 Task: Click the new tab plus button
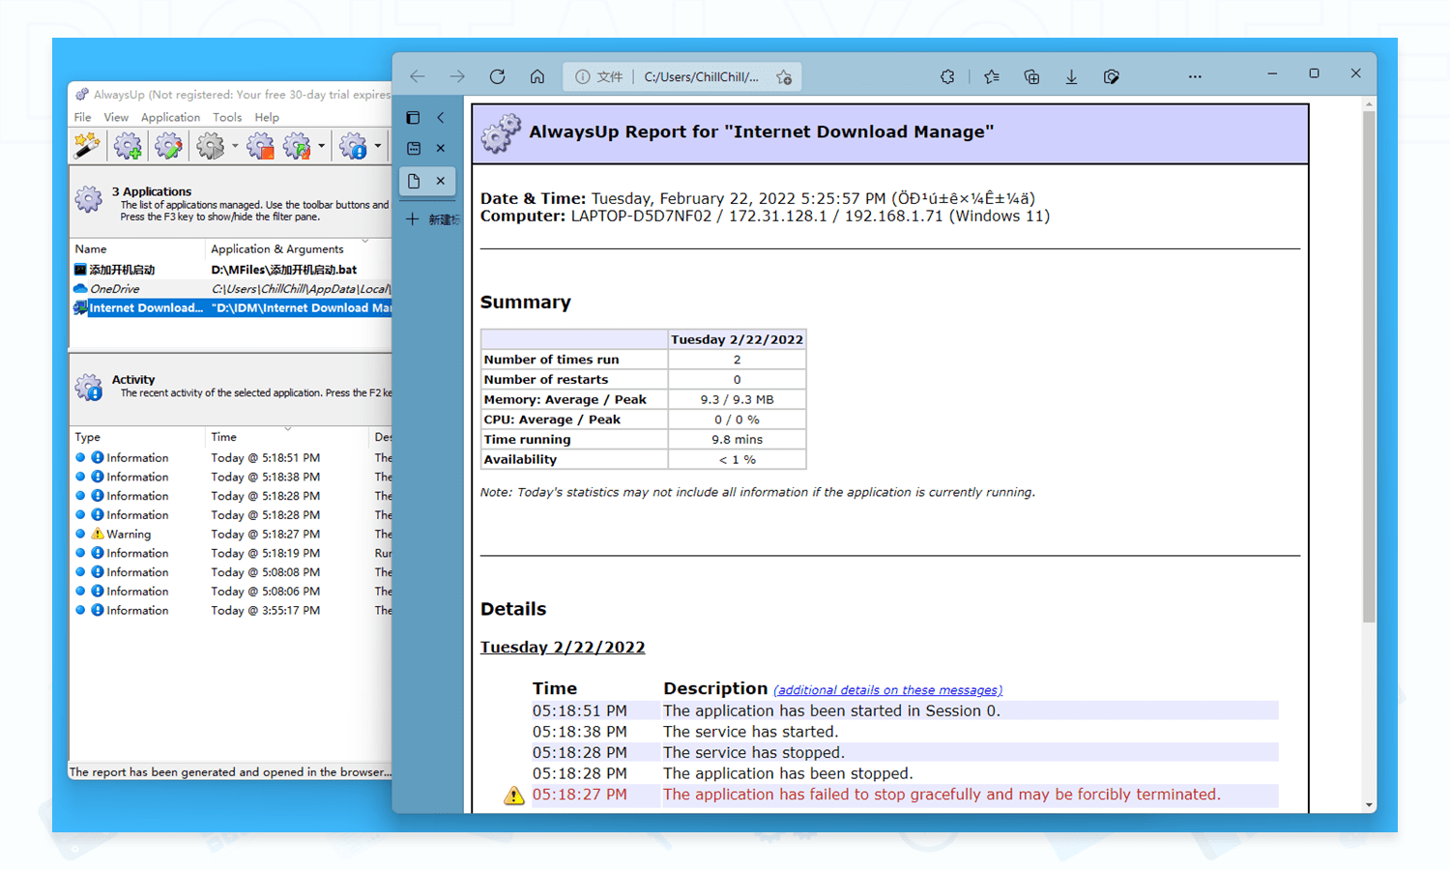(x=413, y=219)
